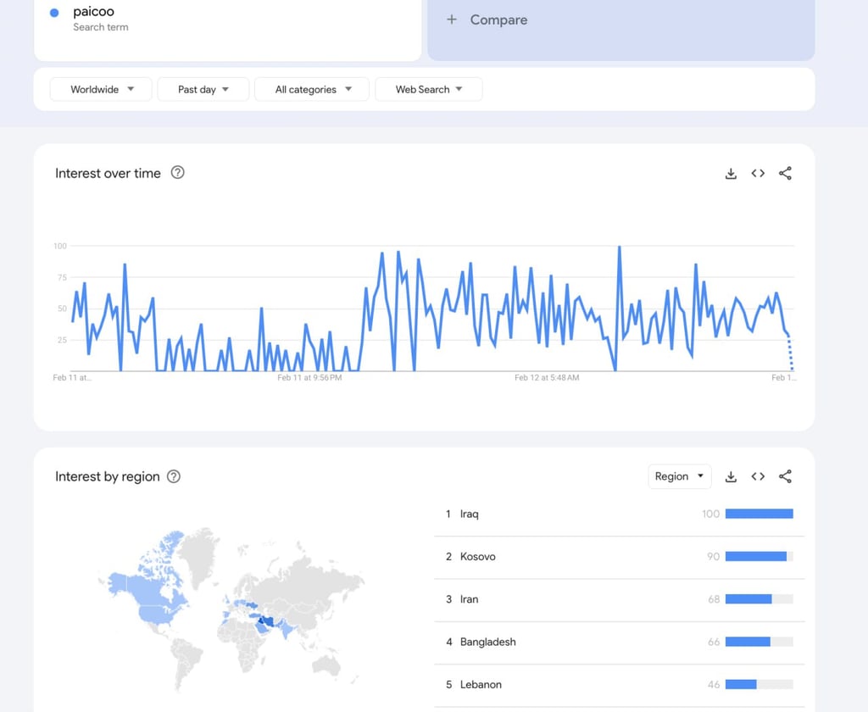Select Iraq in the region list
Screen dimensions: 868x712
coord(470,514)
